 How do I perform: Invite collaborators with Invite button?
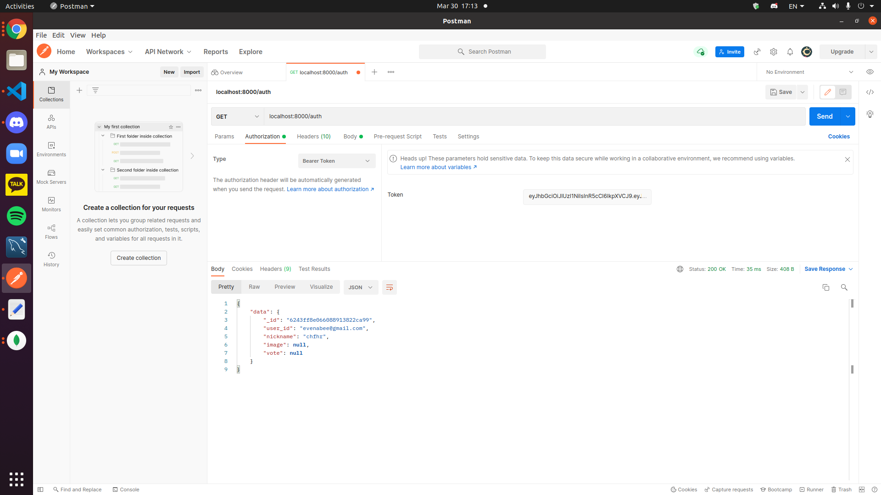730,52
